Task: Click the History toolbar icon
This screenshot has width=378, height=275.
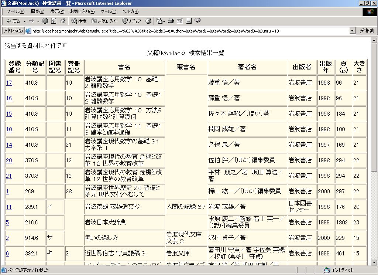Action: tap(148, 21)
